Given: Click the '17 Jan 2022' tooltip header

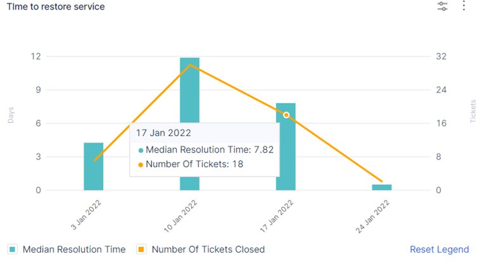Looking at the screenshot, I should (x=165, y=134).
